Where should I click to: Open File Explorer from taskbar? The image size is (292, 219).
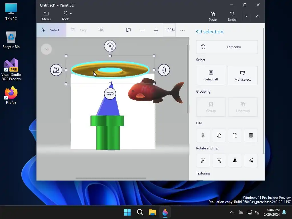(x=152, y=212)
